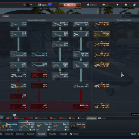Click the Golden Eagles currency icon
The width and height of the screenshot is (139, 139).
(x=104, y=5)
